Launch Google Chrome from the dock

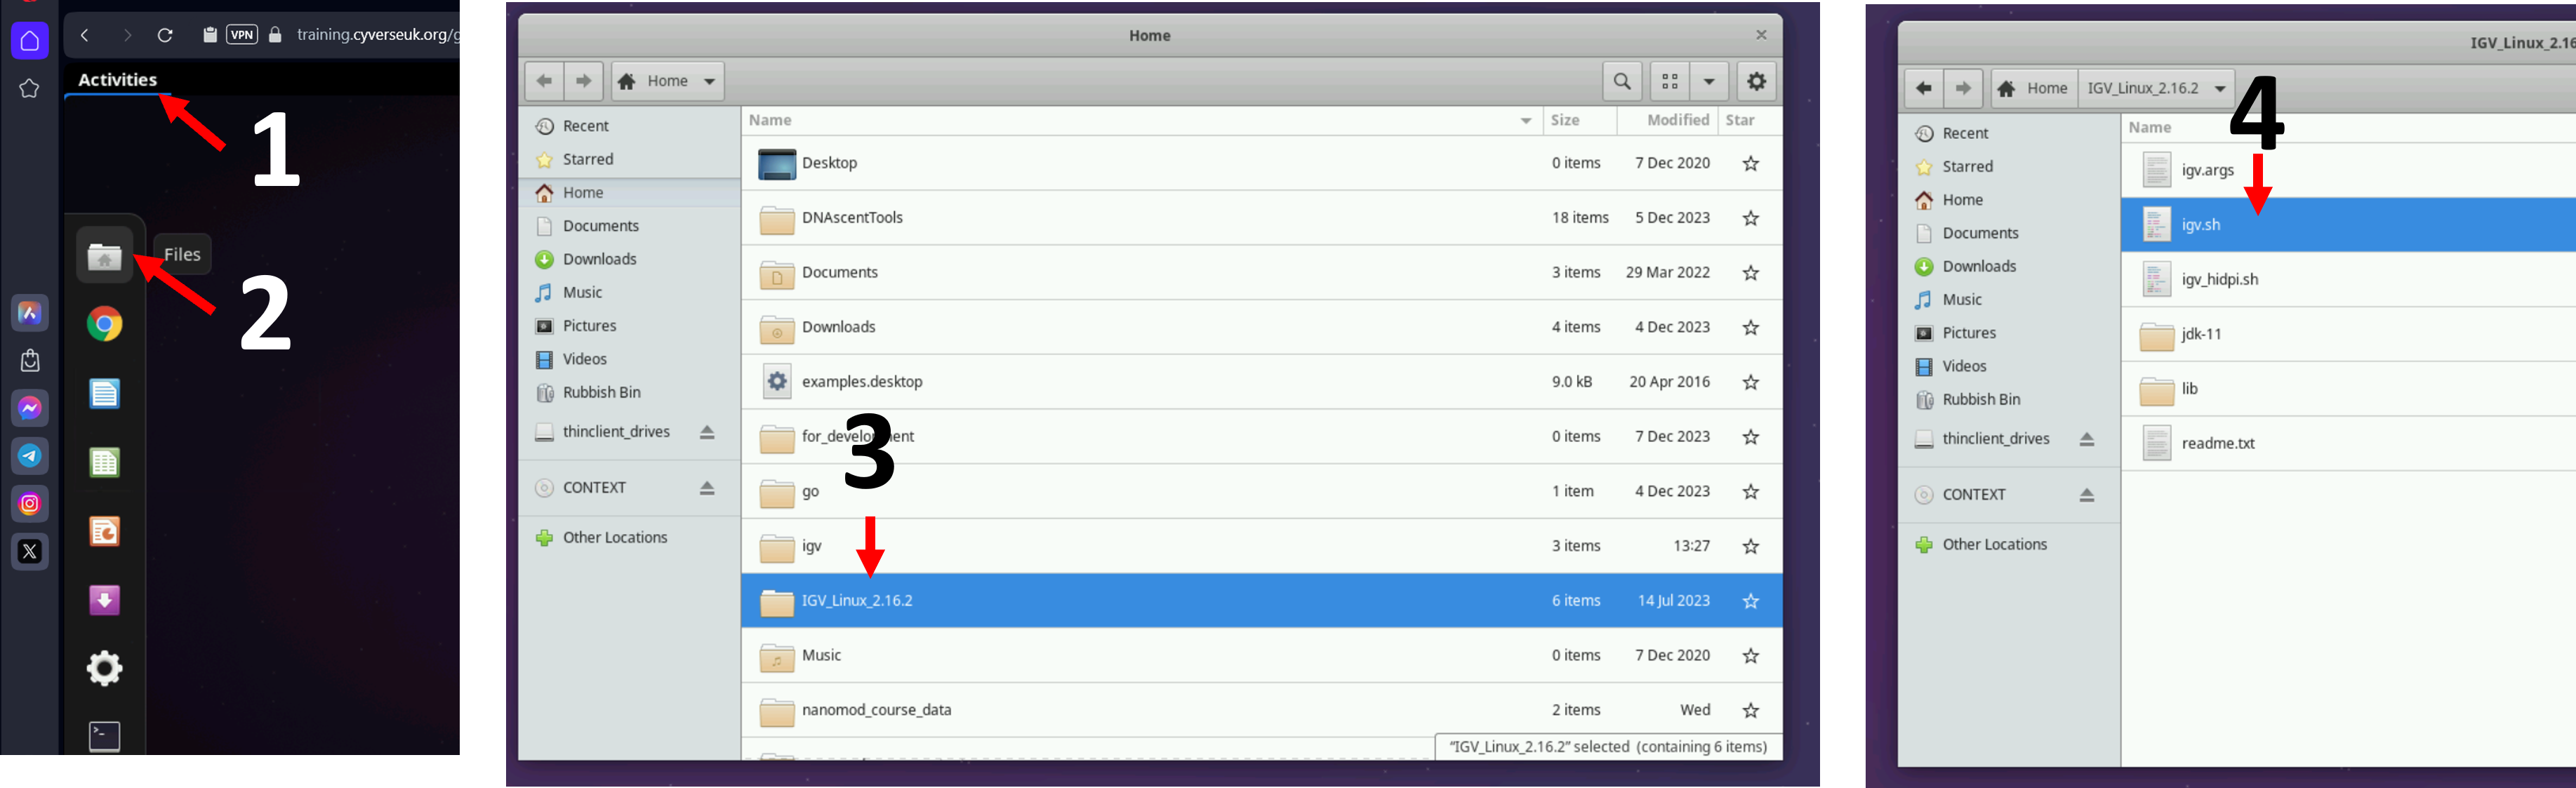pyautogui.click(x=104, y=324)
